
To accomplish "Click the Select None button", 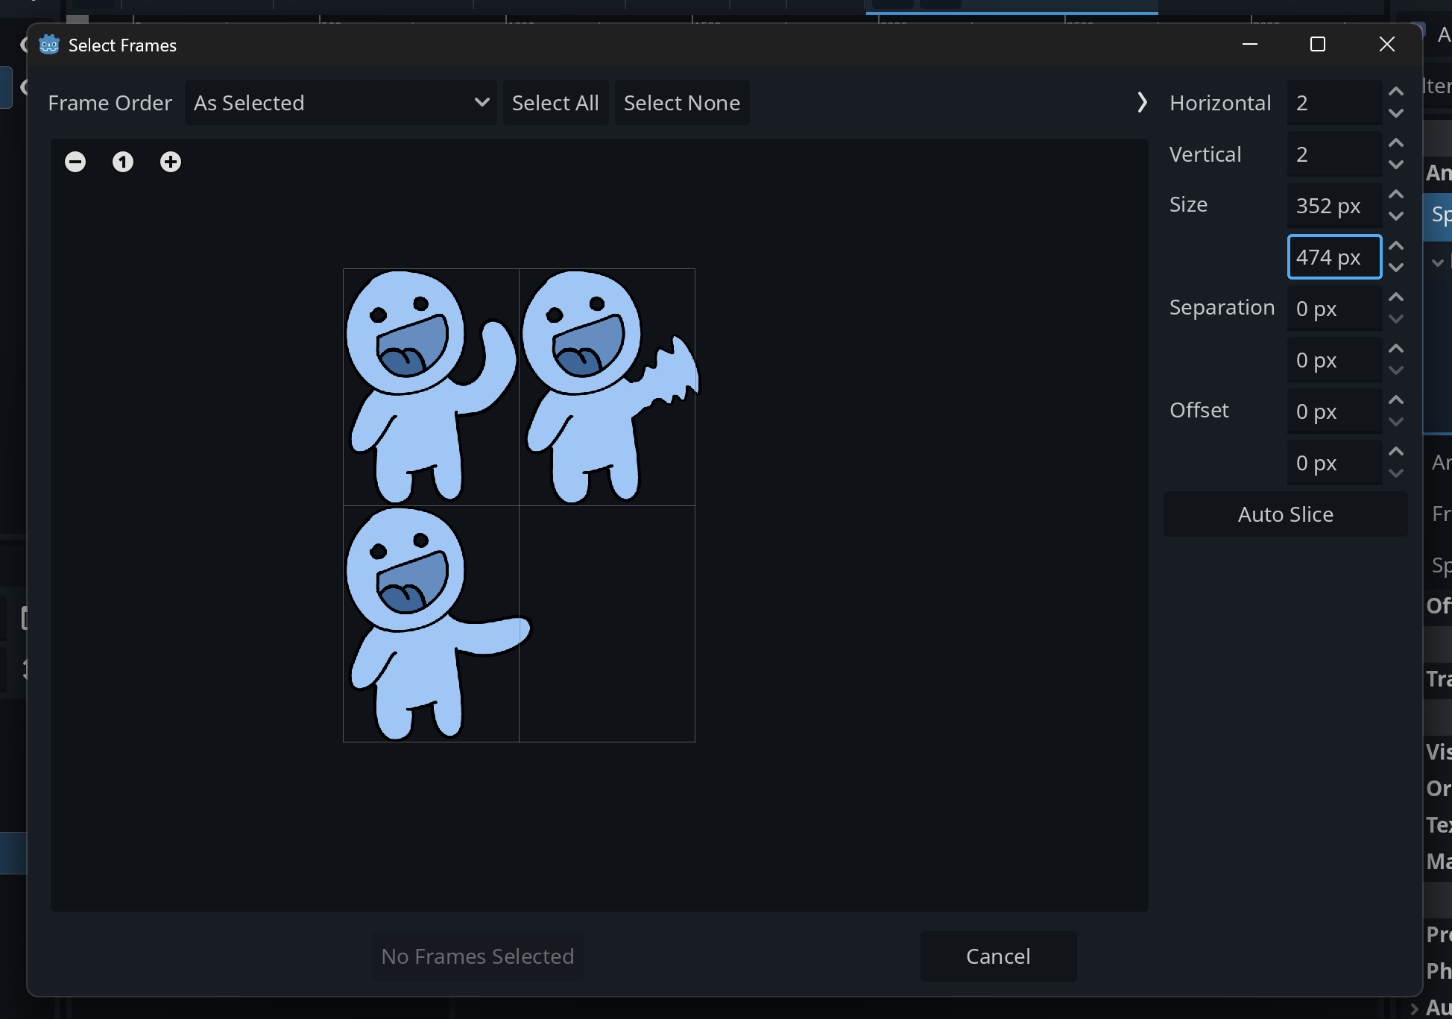I will click(681, 103).
